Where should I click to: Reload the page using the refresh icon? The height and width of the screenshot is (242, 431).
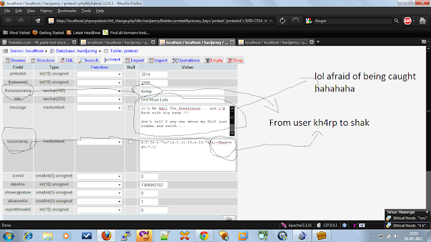(x=282, y=21)
